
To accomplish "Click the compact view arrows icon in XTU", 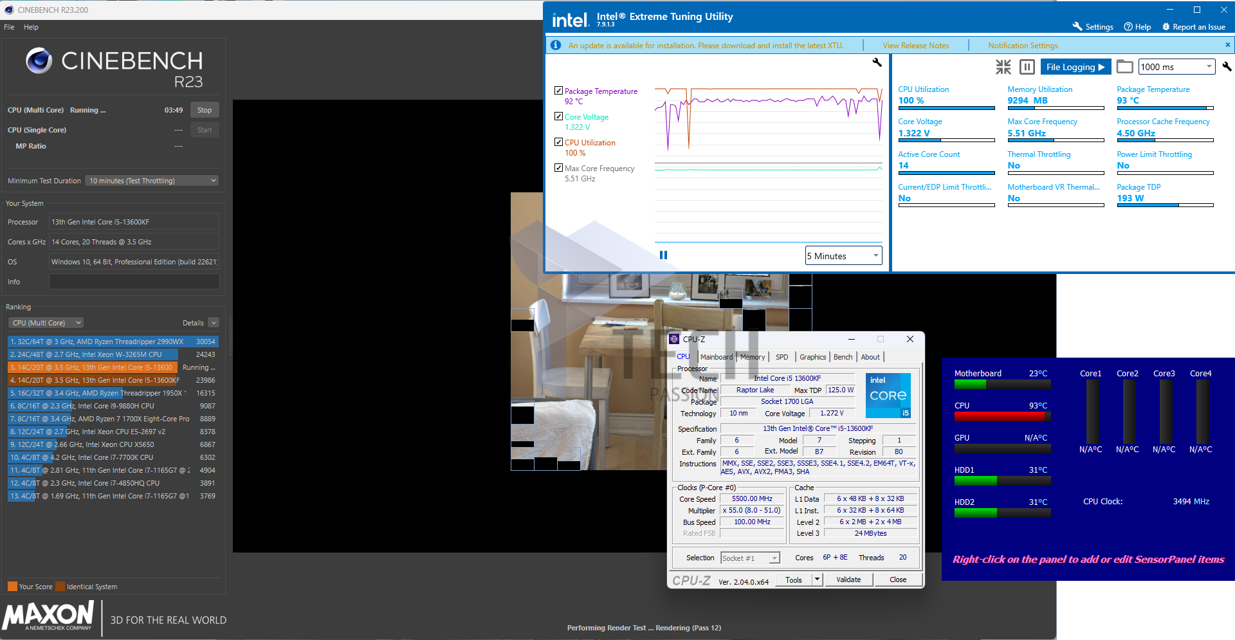I will (x=1003, y=67).
